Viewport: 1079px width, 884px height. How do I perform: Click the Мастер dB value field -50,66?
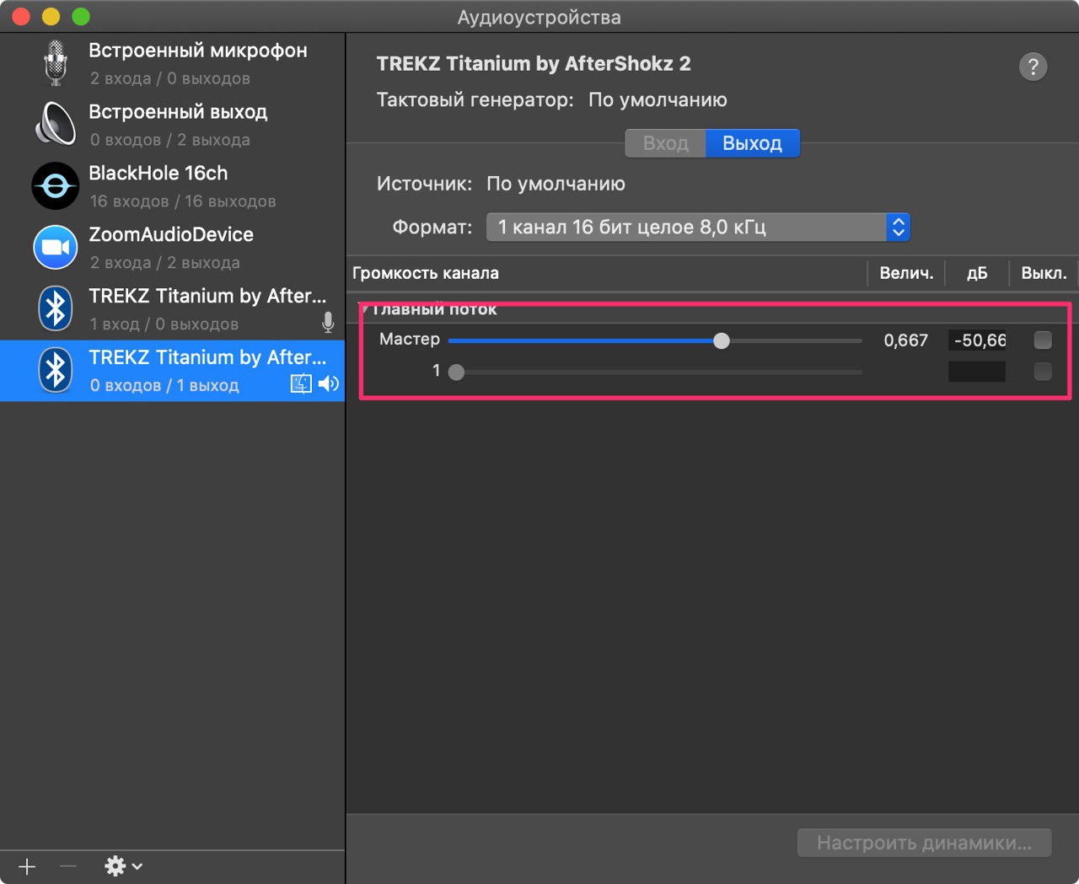(x=977, y=340)
